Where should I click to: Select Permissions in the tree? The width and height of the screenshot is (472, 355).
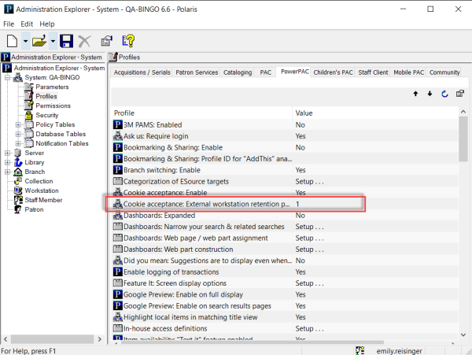pyautogui.click(x=53, y=105)
